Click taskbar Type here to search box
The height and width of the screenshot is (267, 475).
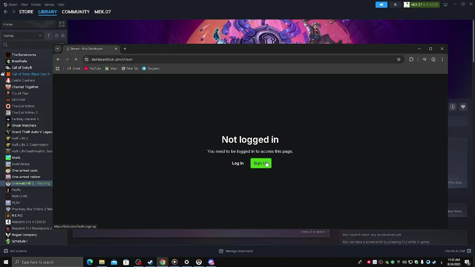[47, 262]
